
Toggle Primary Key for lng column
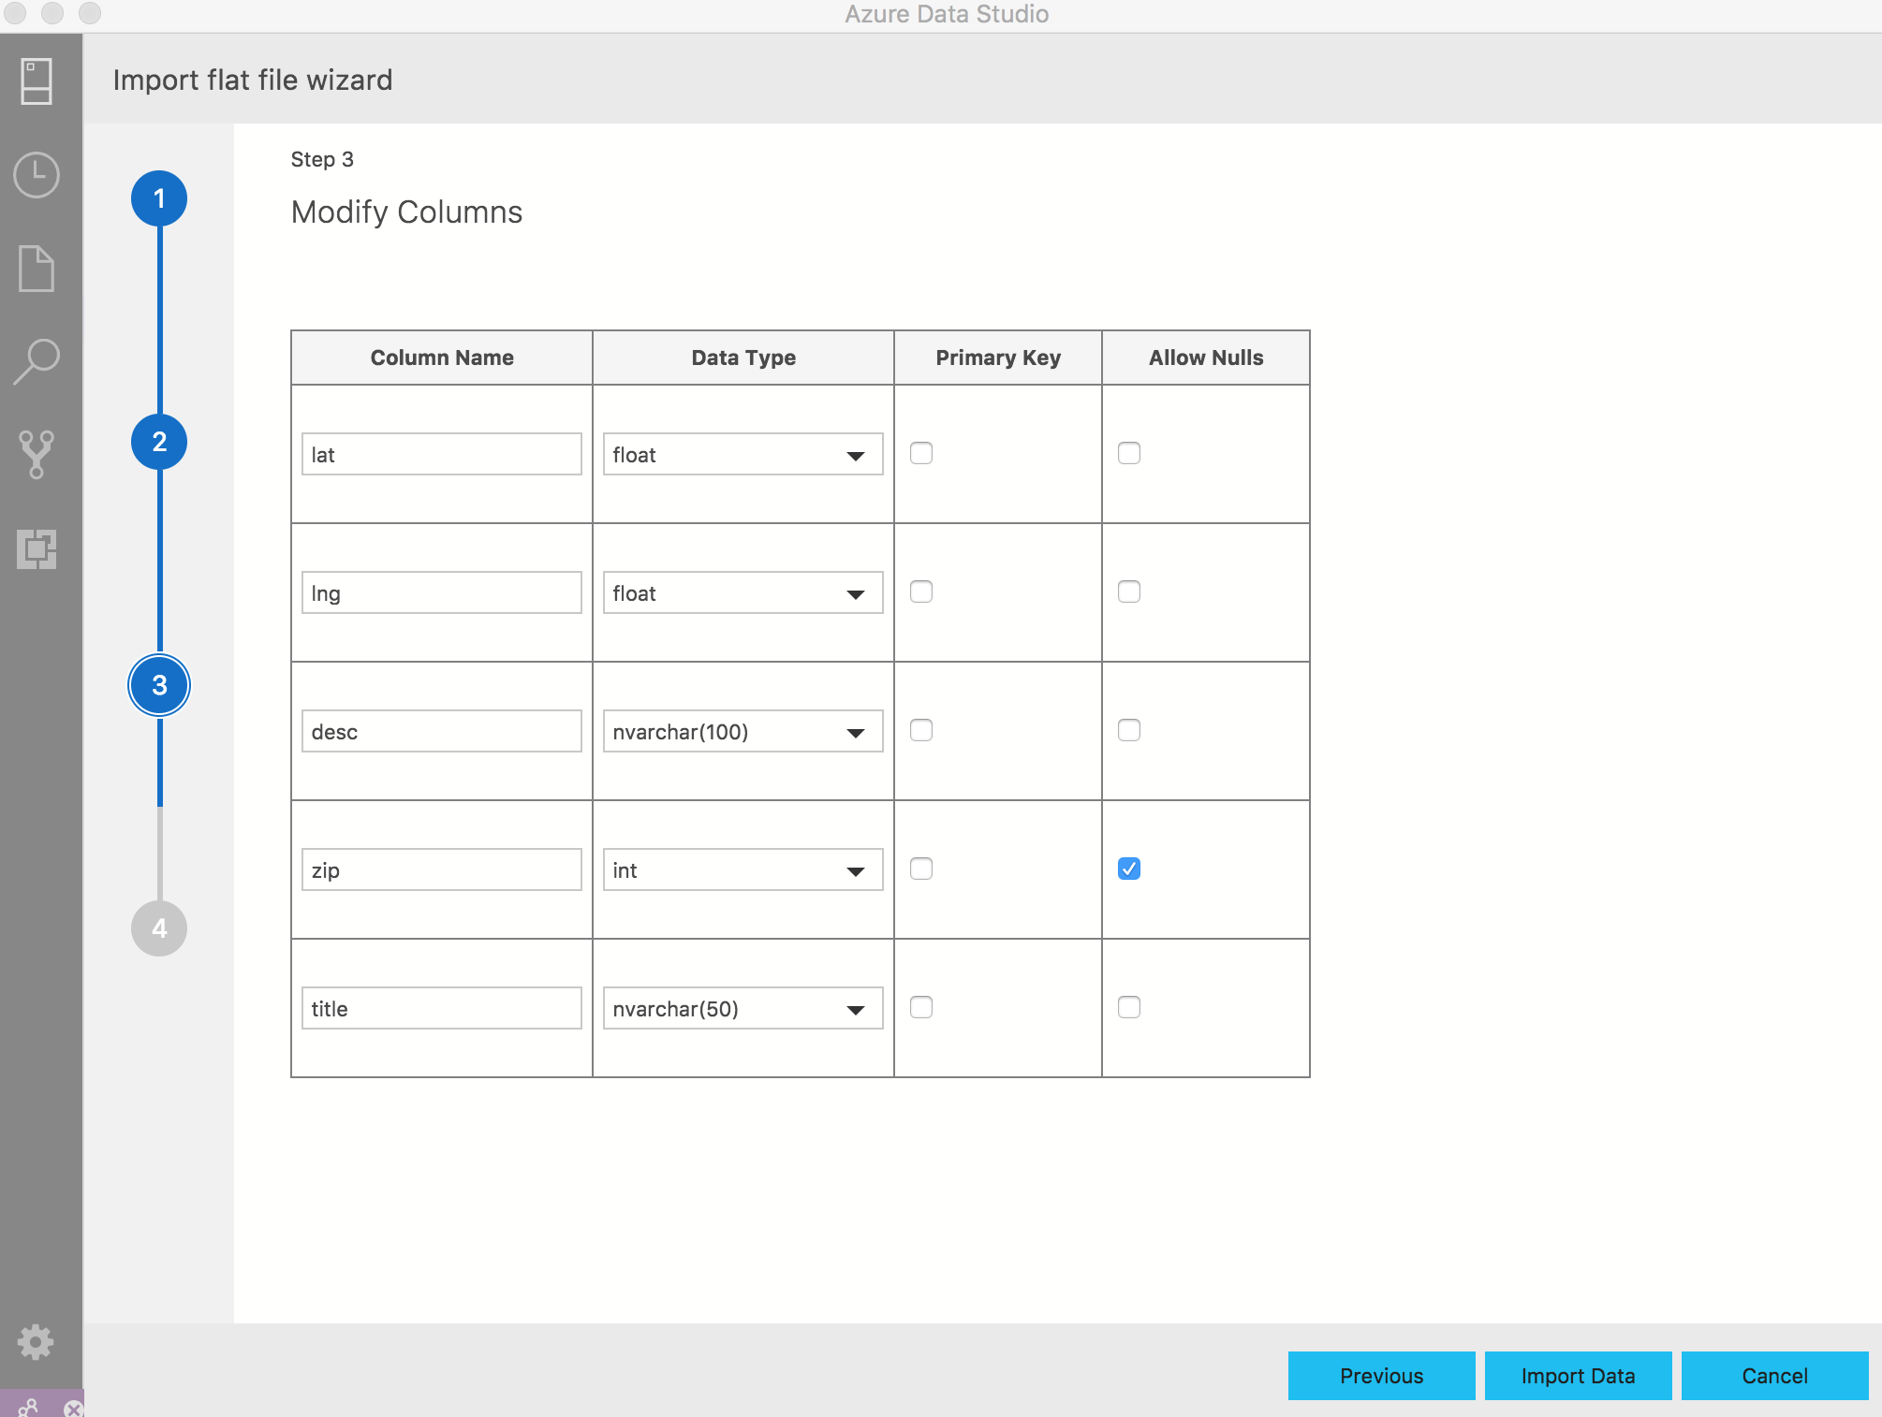point(921,591)
